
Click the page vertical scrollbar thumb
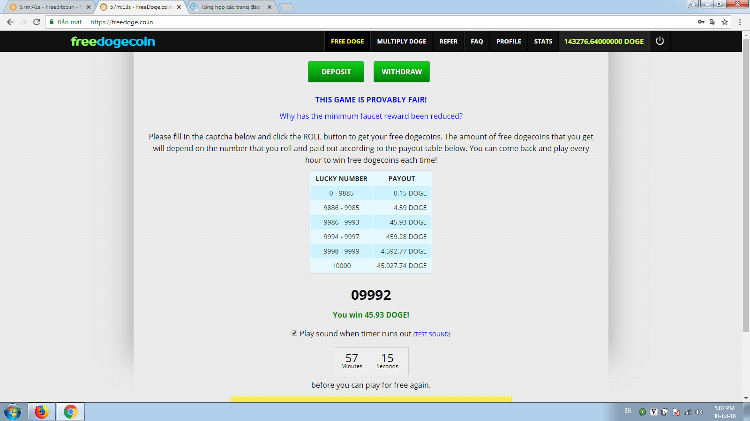tap(746, 185)
